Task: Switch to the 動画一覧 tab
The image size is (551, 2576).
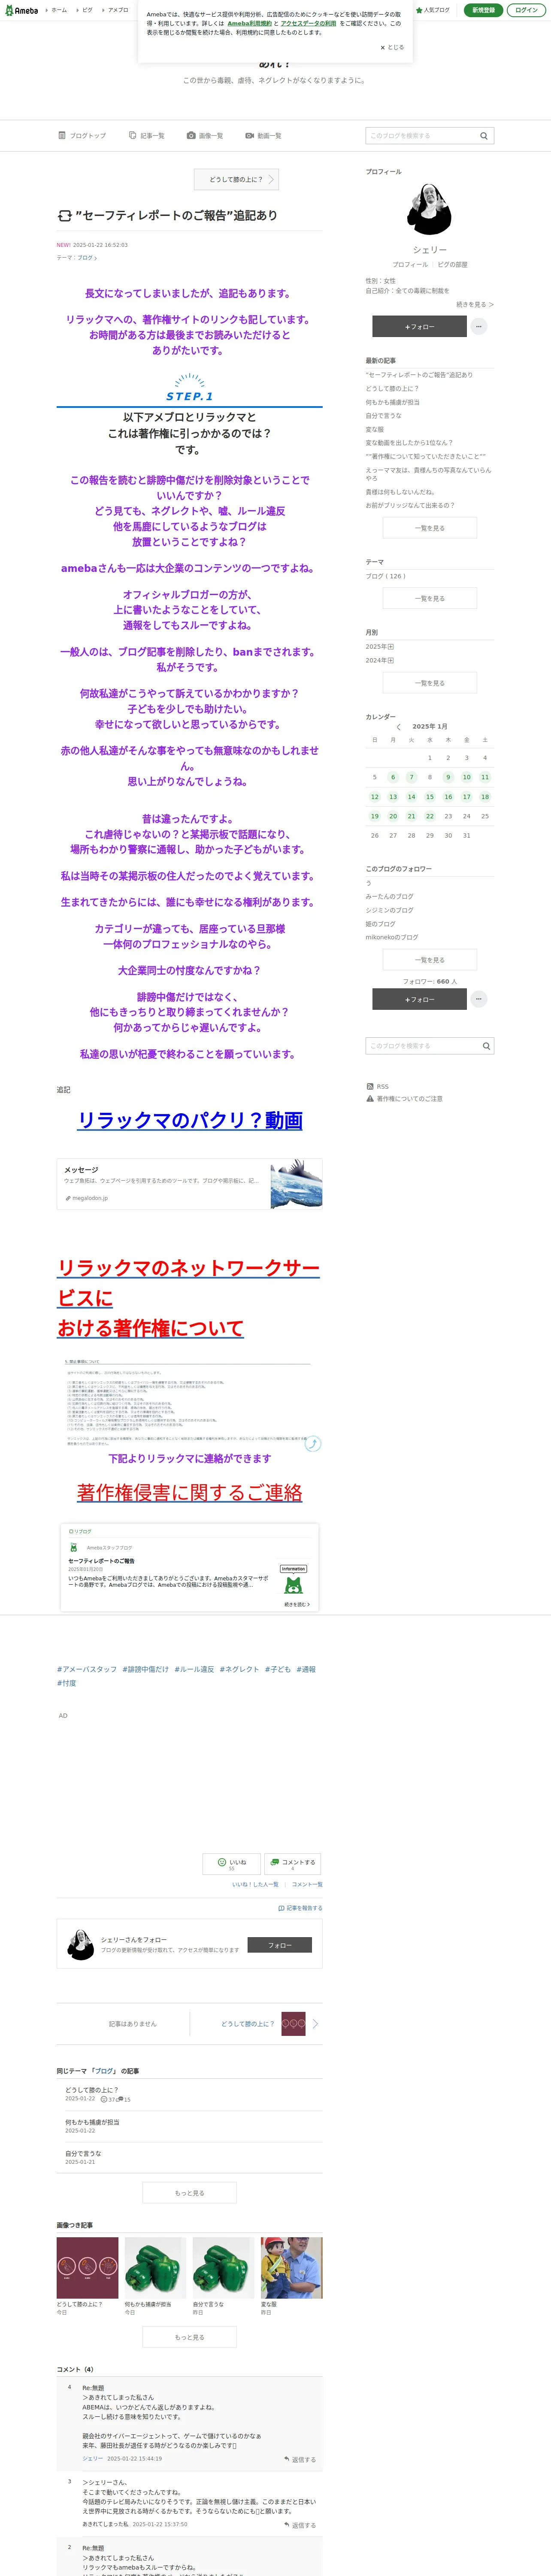Action: (263, 136)
